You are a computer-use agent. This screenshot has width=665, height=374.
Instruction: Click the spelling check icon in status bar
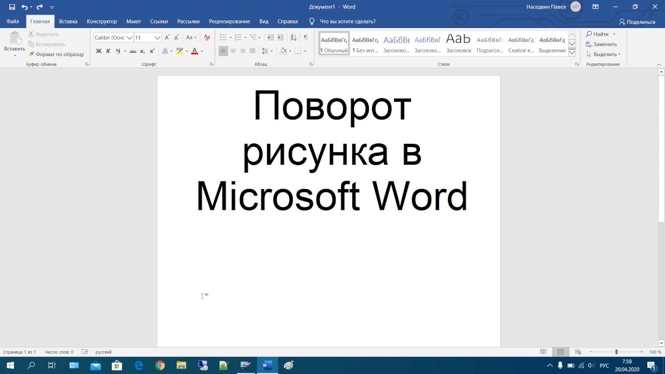point(85,352)
